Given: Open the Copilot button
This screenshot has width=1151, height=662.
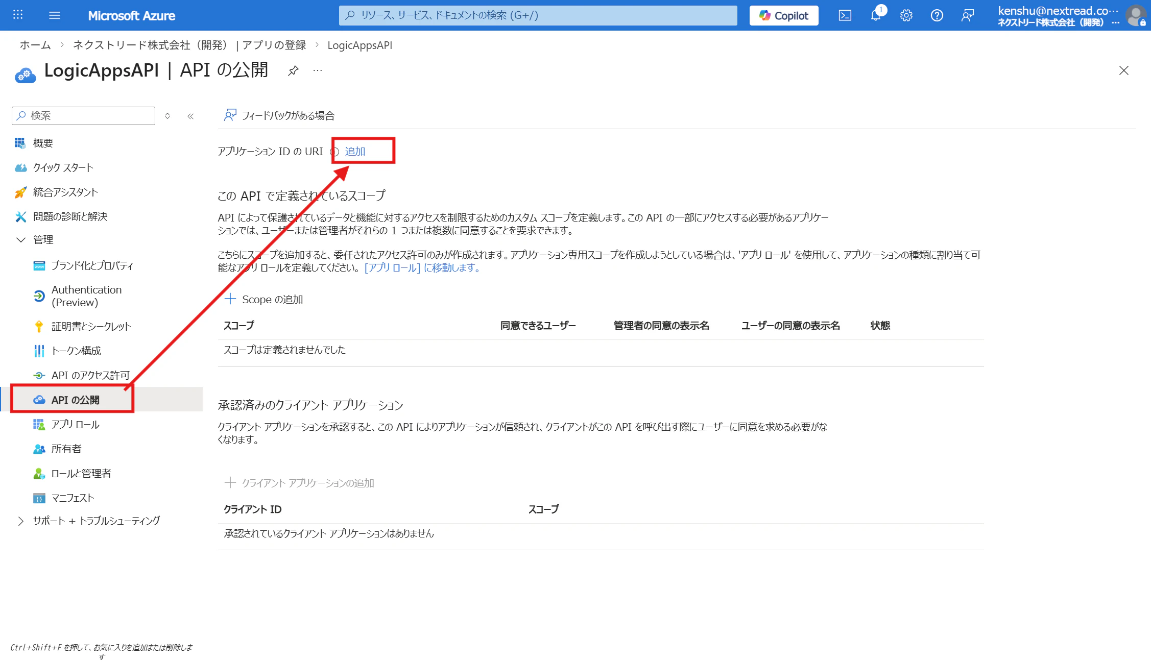Looking at the screenshot, I should pos(783,15).
